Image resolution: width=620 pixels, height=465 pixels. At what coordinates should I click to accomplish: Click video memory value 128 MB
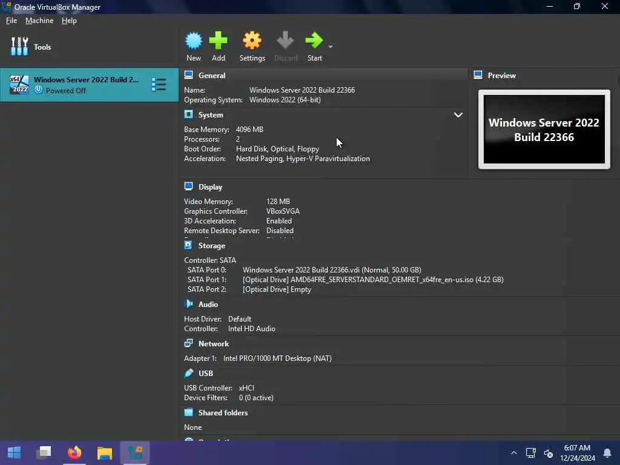coord(278,201)
